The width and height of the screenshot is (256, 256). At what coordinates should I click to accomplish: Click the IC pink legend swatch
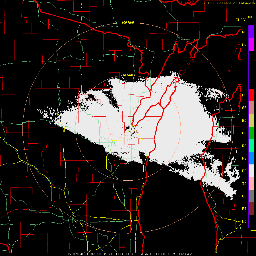(x=251, y=183)
